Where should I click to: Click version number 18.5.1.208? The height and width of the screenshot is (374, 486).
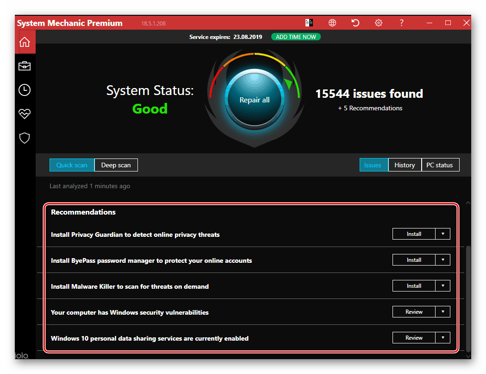click(153, 23)
